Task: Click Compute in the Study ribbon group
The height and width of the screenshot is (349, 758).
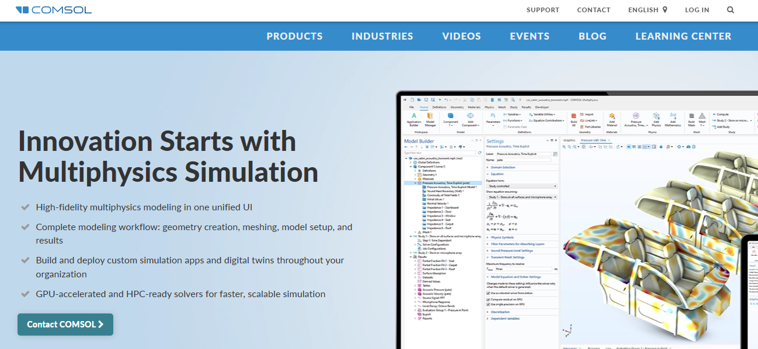Action: click(x=721, y=114)
